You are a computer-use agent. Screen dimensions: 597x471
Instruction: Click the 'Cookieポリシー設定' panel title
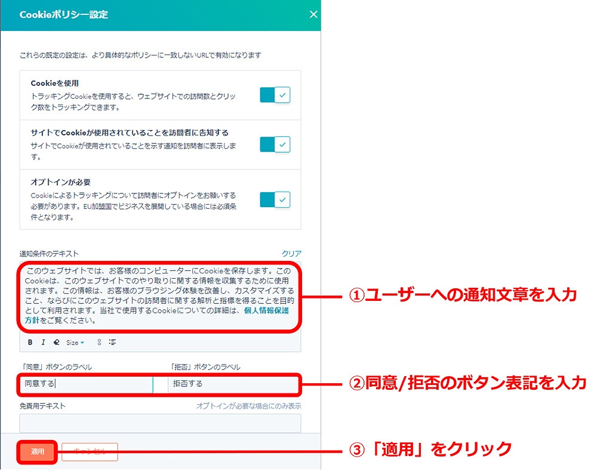click(x=64, y=15)
